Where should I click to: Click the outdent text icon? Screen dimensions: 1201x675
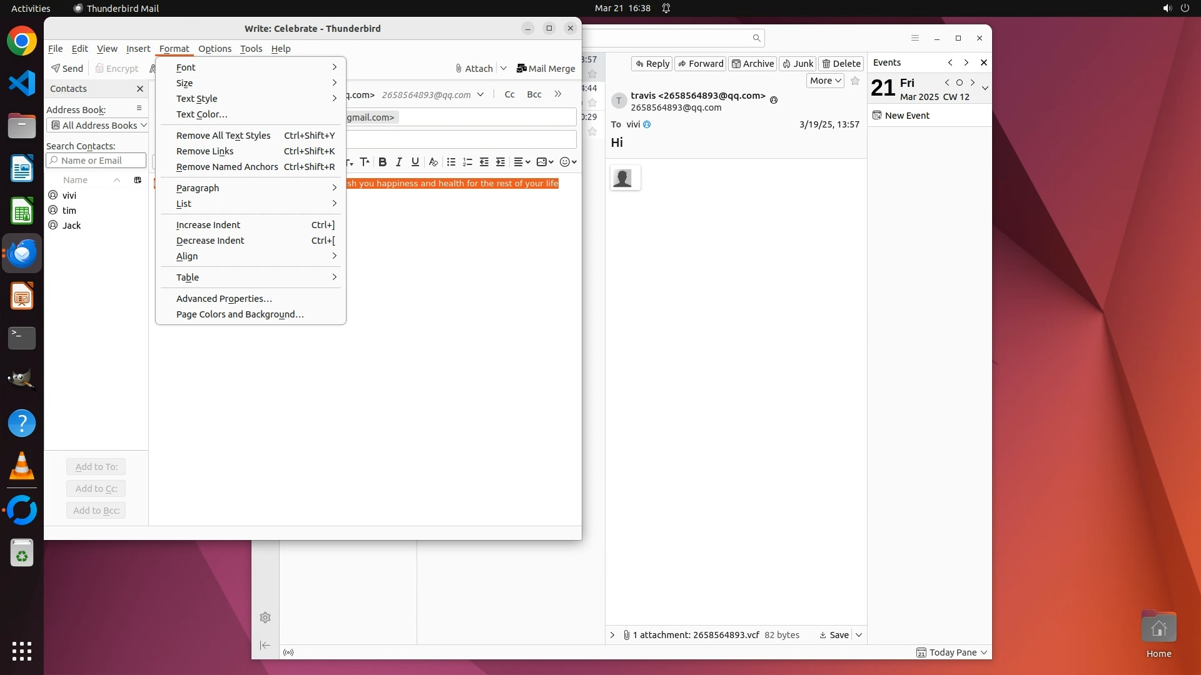tap(484, 162)
